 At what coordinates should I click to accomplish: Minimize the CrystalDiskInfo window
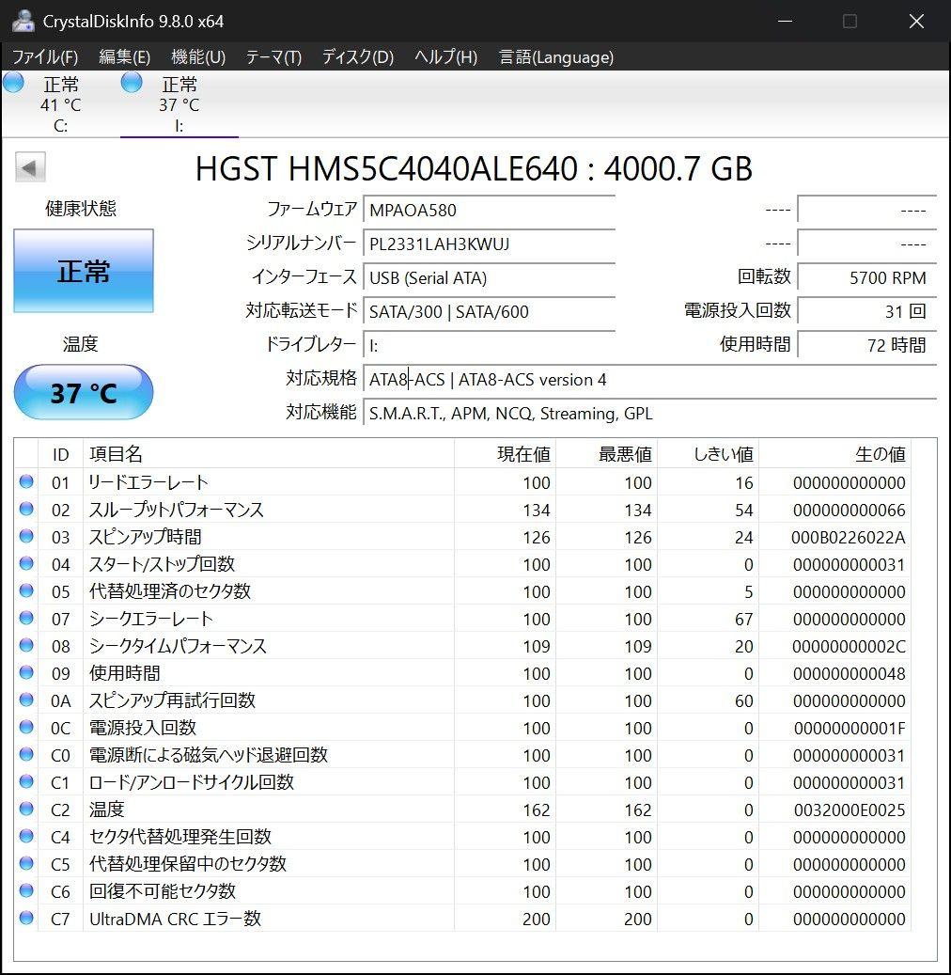pyautogui.click(x=785, y=21)
